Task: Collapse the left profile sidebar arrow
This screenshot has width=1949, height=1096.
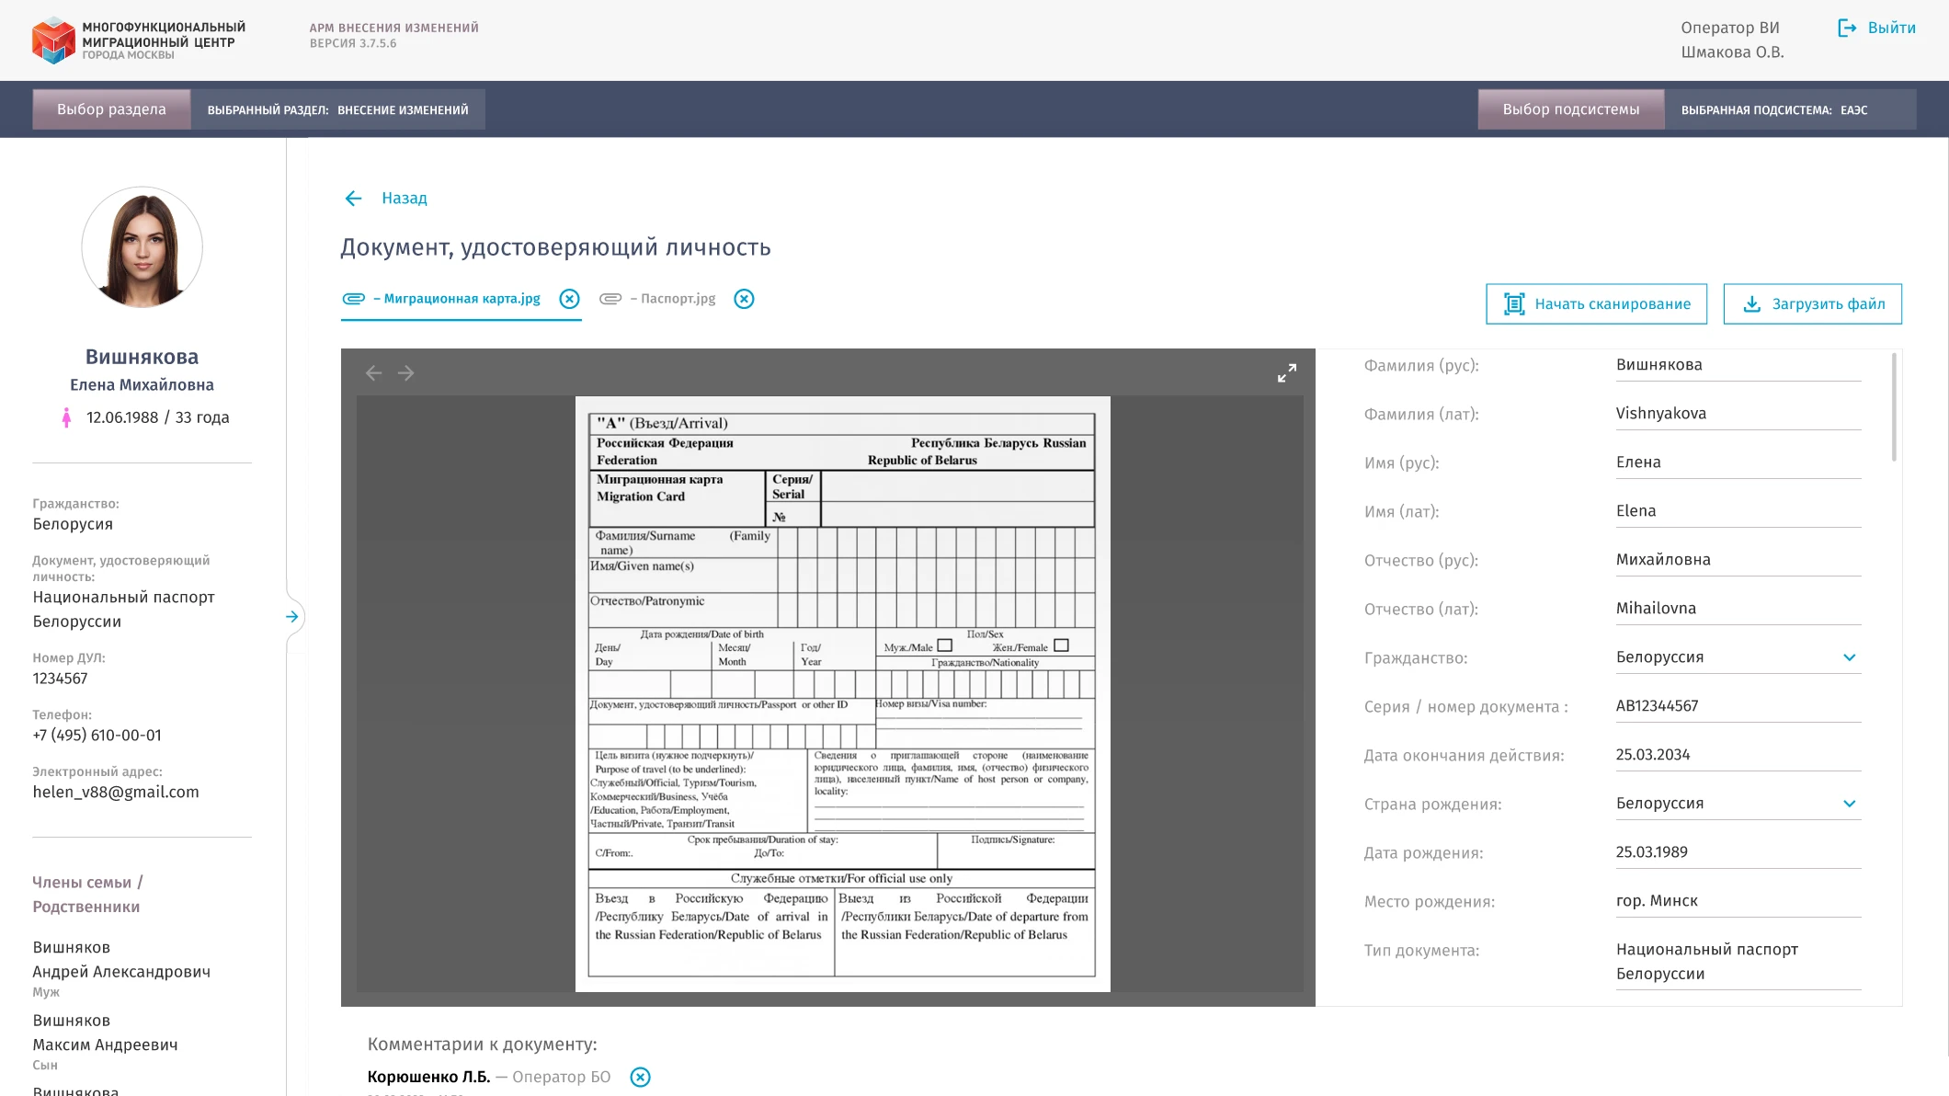Action: 292,617
